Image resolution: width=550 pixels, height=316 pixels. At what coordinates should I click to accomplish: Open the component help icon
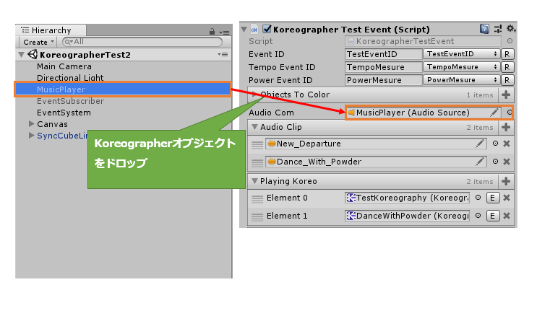pos(484,29)
